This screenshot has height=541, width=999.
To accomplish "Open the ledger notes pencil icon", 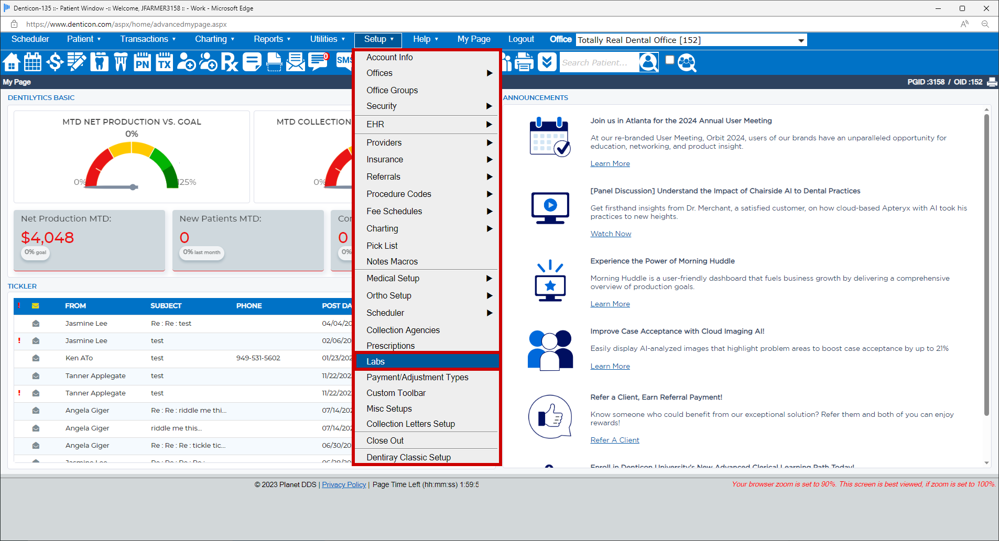I will 77,62.
